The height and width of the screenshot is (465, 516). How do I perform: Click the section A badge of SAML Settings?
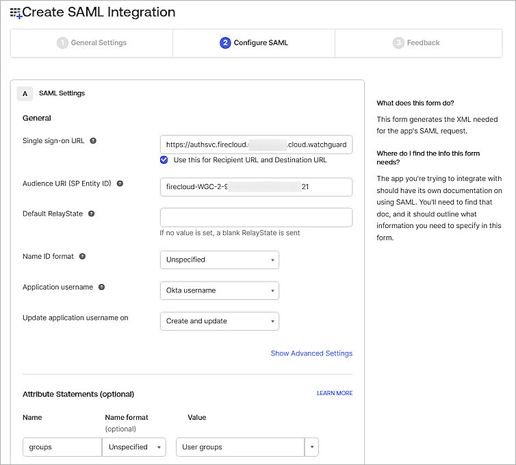point(25,94)
